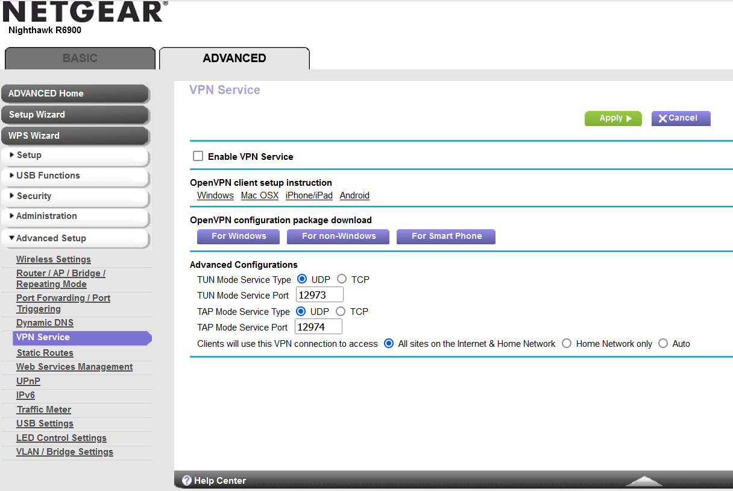Click the TUN Mode Service Port field
The image size is (733, 491).
[x=319, y=294]
